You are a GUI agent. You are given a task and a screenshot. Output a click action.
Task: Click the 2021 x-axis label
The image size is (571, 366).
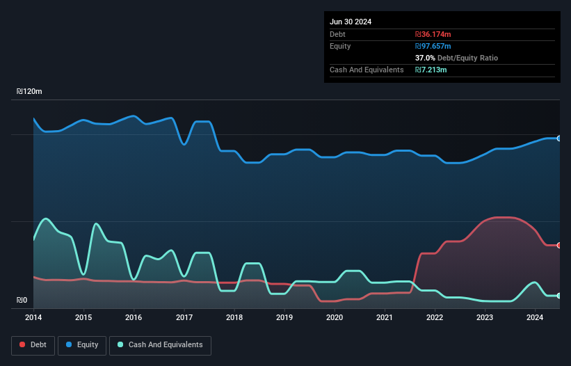385,317
